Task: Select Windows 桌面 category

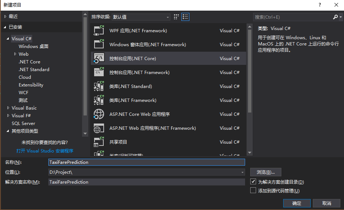Action: pos(34,46)
